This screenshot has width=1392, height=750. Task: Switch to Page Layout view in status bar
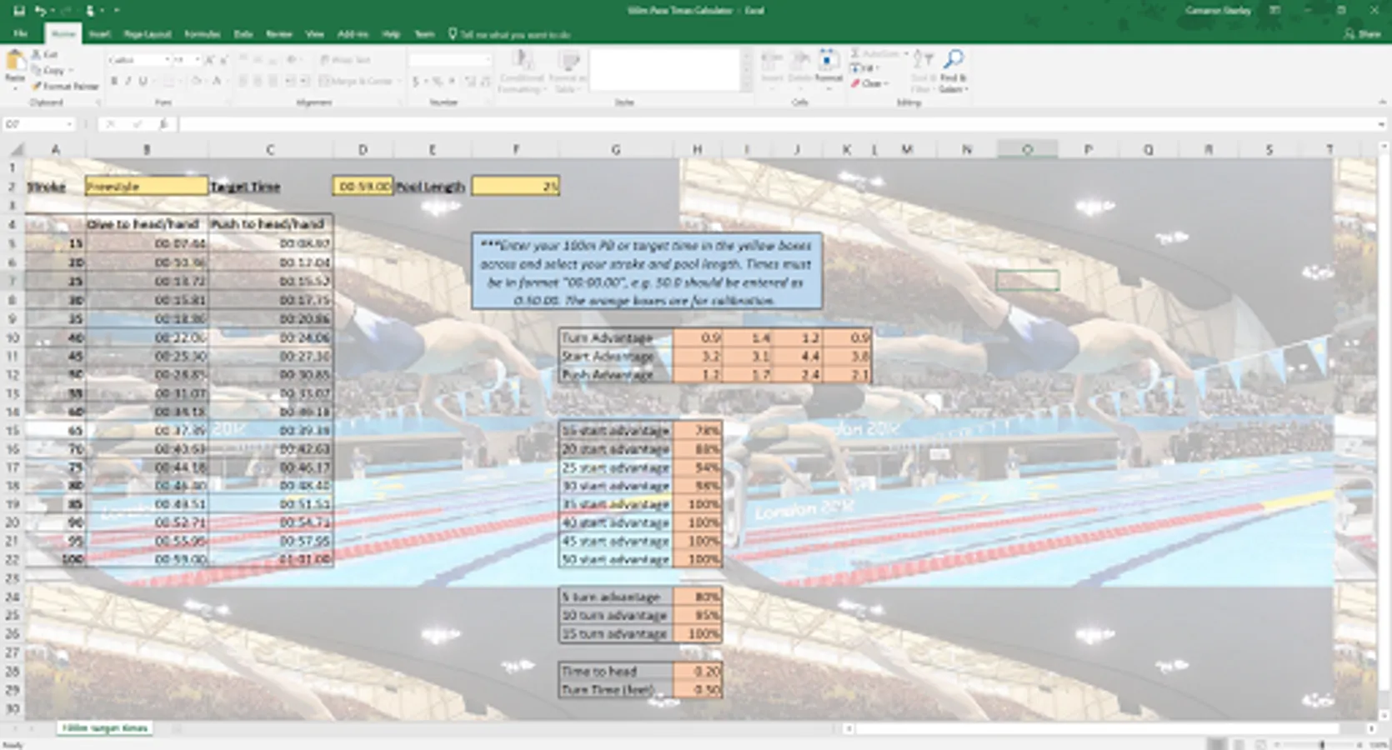click(1239, 744)
